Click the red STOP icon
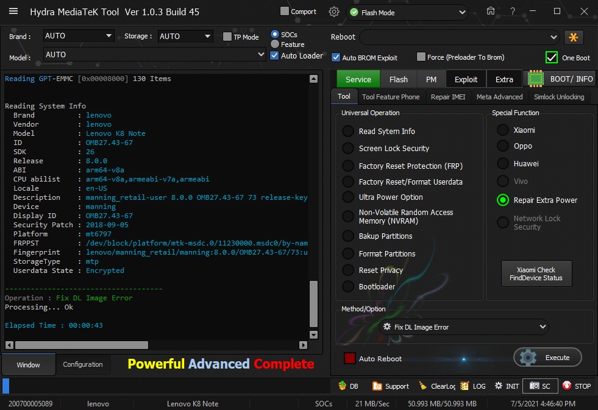Screen dimensions: 598x410 pyautogui.click(x=567, y=386)
